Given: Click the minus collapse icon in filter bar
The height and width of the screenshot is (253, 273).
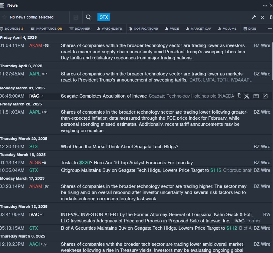Looking at the screenshot, I should click(x=270, y=29).
